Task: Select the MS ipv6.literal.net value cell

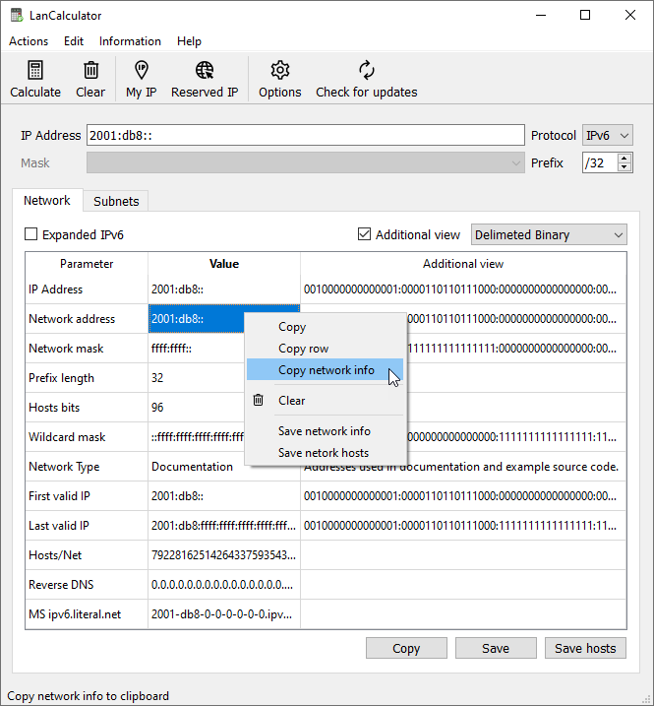Action: pyautogui.click(x=224, y=614)
